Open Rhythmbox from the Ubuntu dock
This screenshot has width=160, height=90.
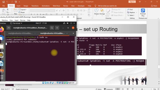(x=1, y=55)
